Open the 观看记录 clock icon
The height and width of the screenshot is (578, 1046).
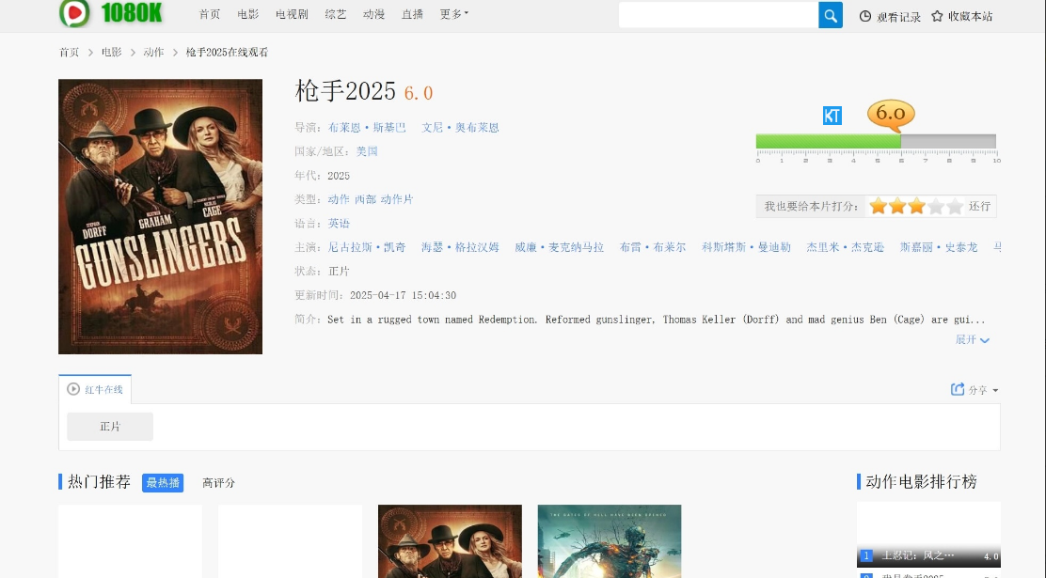865,16
